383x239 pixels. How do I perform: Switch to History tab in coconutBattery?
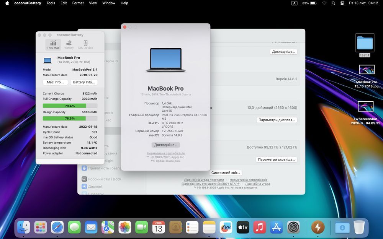click(69, 45)
